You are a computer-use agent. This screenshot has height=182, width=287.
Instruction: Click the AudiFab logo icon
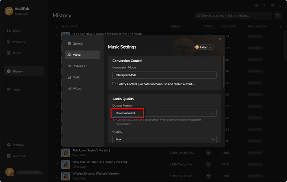[x=9, y=11]
